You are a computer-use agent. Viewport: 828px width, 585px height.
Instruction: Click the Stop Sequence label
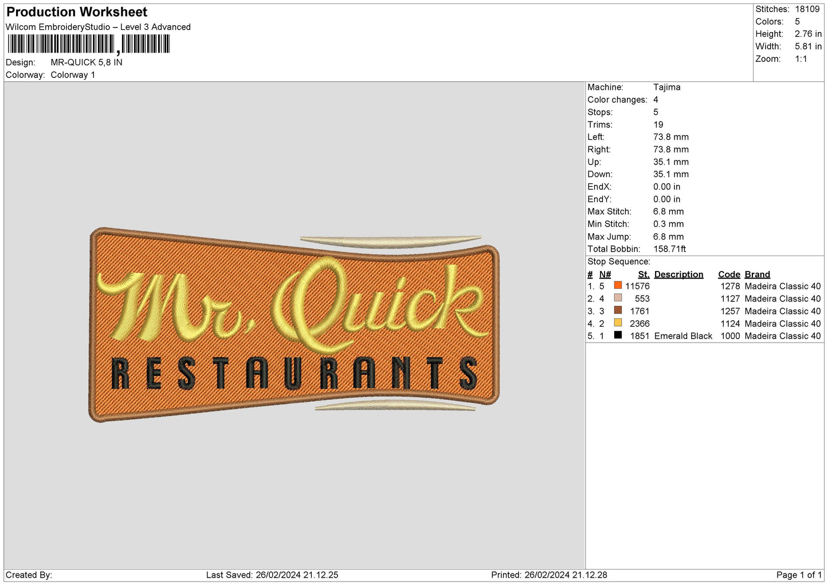point(619,262)
